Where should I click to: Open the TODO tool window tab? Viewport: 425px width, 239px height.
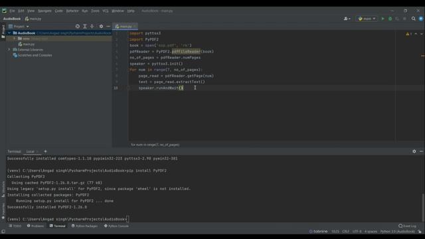point(15,226)
